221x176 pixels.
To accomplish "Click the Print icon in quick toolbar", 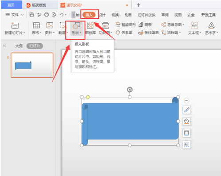I will pyautogui.click(x=47, y=15).
